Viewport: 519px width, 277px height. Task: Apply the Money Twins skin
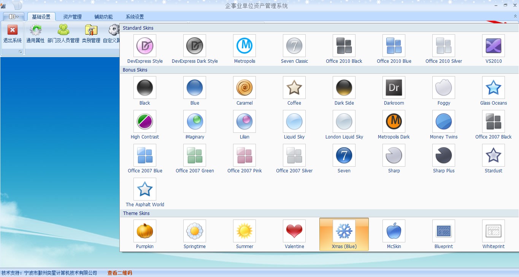click(x=444, y=125)
